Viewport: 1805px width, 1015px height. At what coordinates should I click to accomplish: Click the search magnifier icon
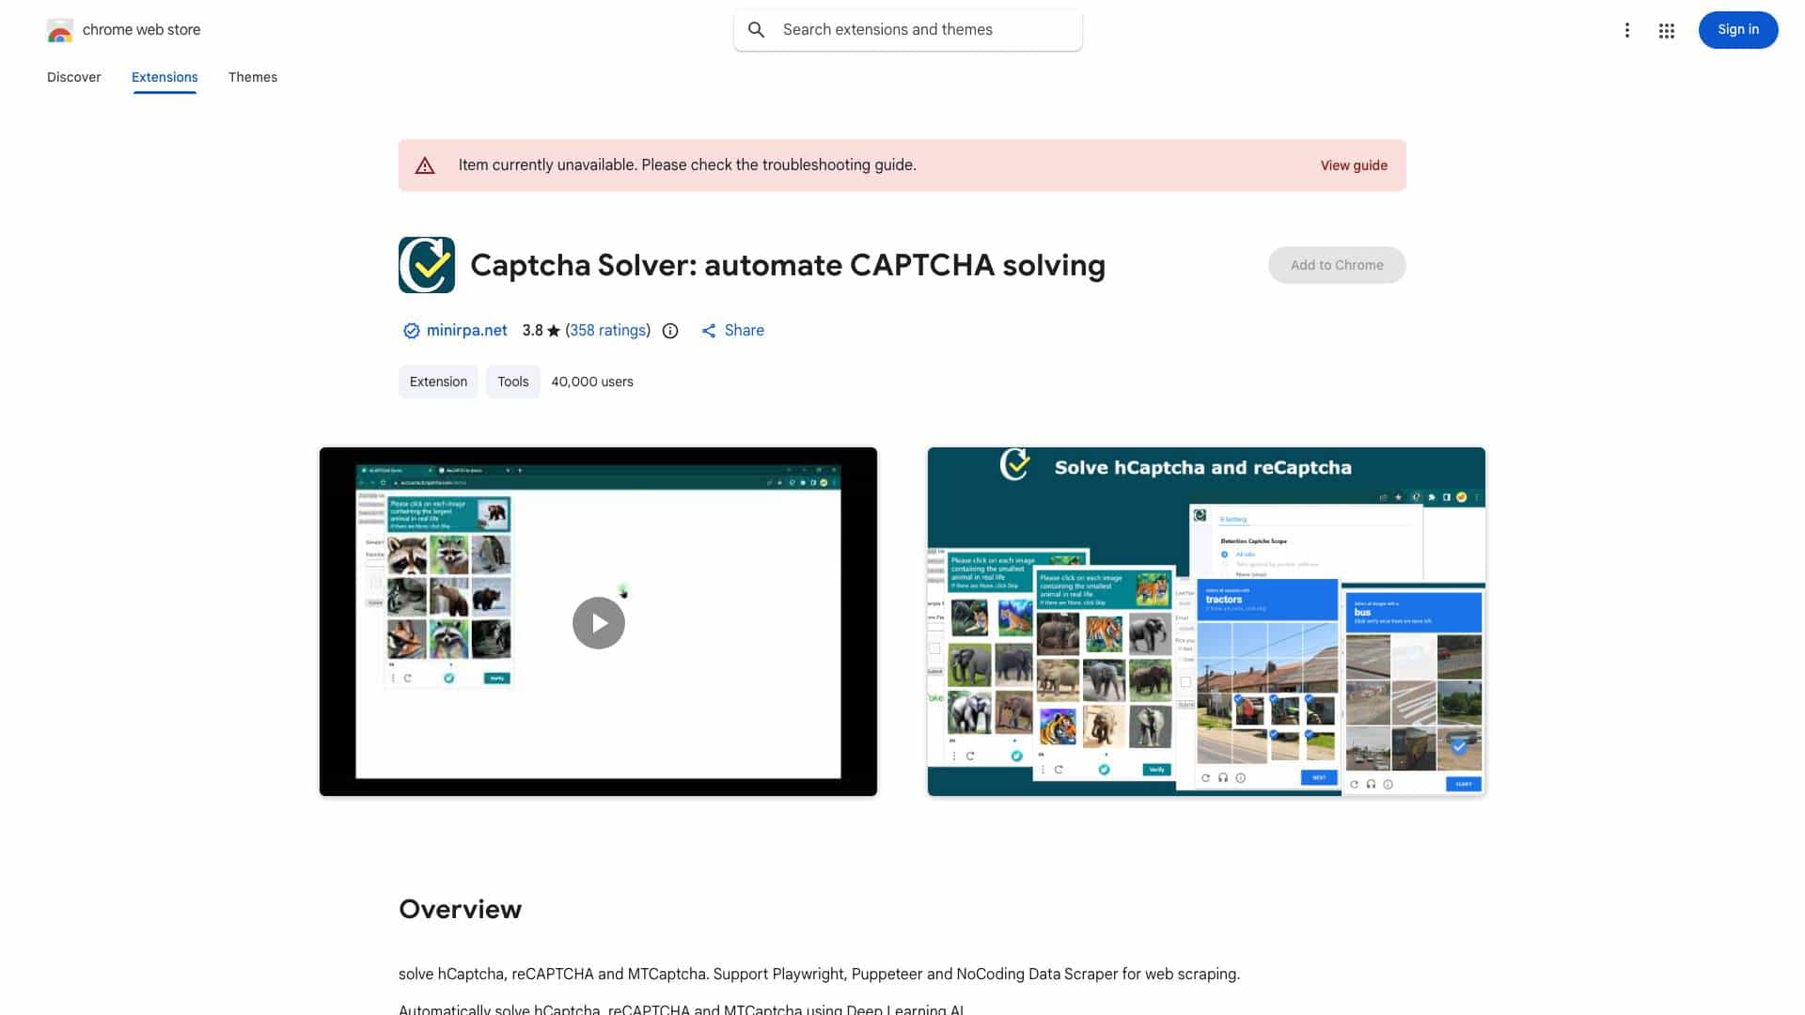click(x=756, y=30)
